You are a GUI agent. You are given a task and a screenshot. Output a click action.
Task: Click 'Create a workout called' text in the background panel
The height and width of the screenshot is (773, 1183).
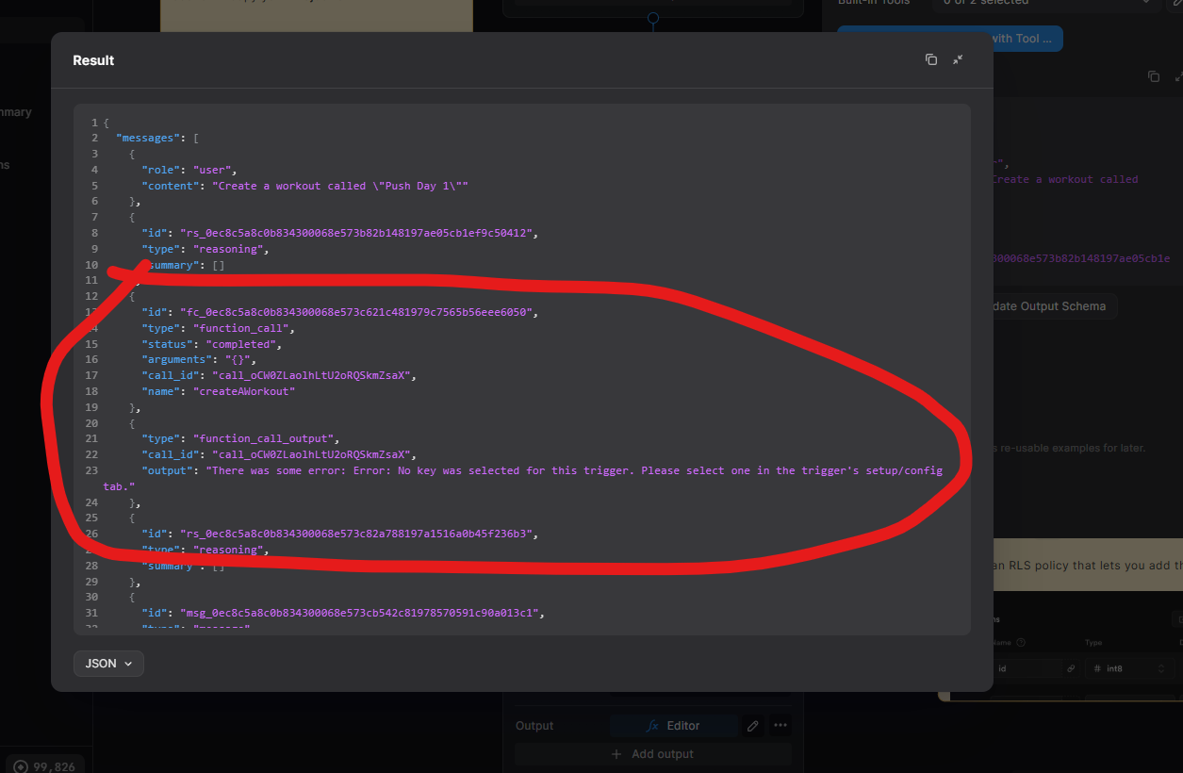[1065, 179]
